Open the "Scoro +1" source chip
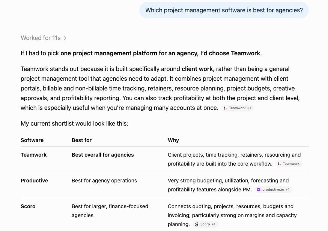 [x=205, y=224]
